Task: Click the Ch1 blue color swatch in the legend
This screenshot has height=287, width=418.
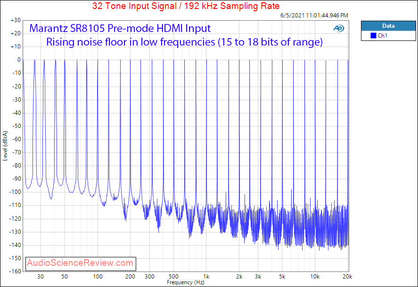Action: tap(373, 35)
